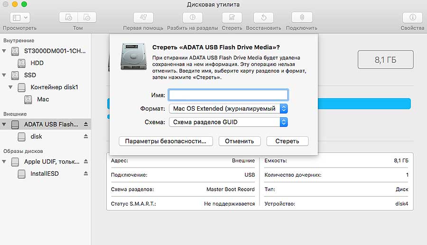Viewport: 427px width, 245px height.
Task: Click the remove volume toolbar icon
Action: point(87,18)
